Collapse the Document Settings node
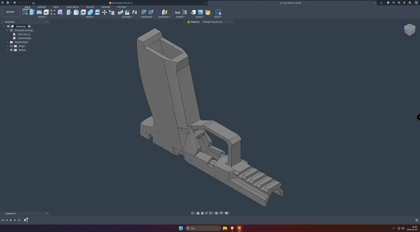The width and height of the screenshot is (420, 232). (x=7, y=30)
